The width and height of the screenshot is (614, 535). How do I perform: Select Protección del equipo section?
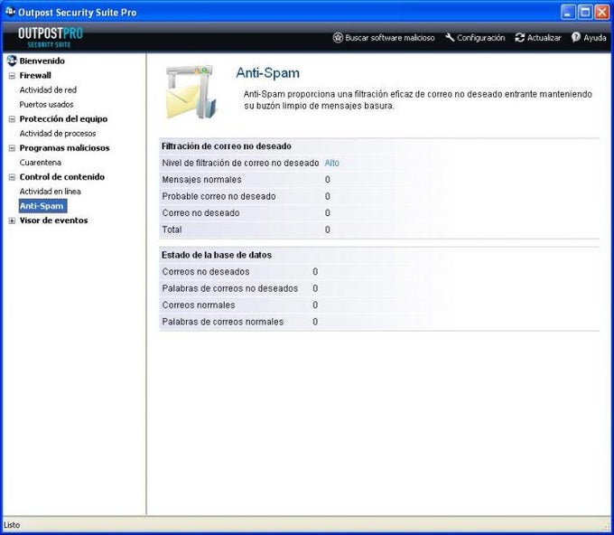[x=63, y=118]
